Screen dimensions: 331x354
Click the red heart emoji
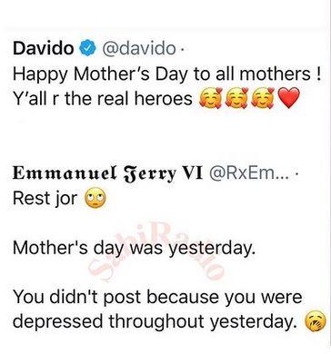(288, 98)
